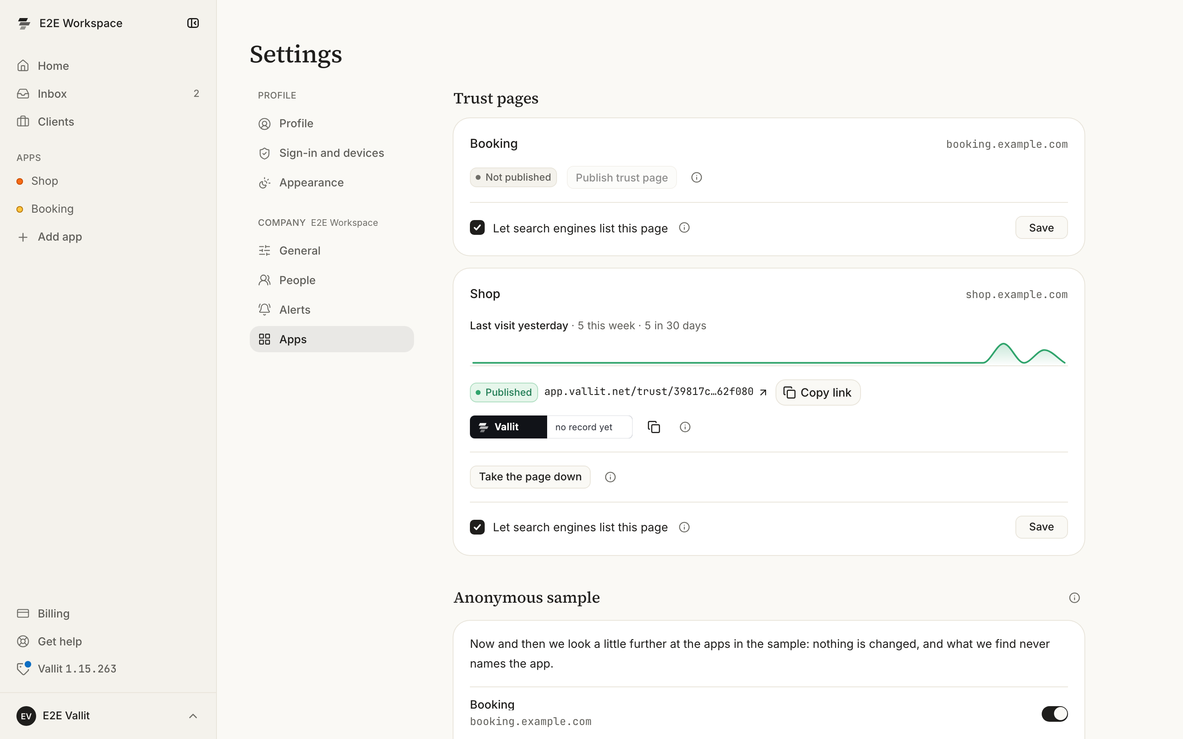Viewport: 1183px width, 739px height.
Task: Go to Home in the sidebar
Action: click(108, 66)
